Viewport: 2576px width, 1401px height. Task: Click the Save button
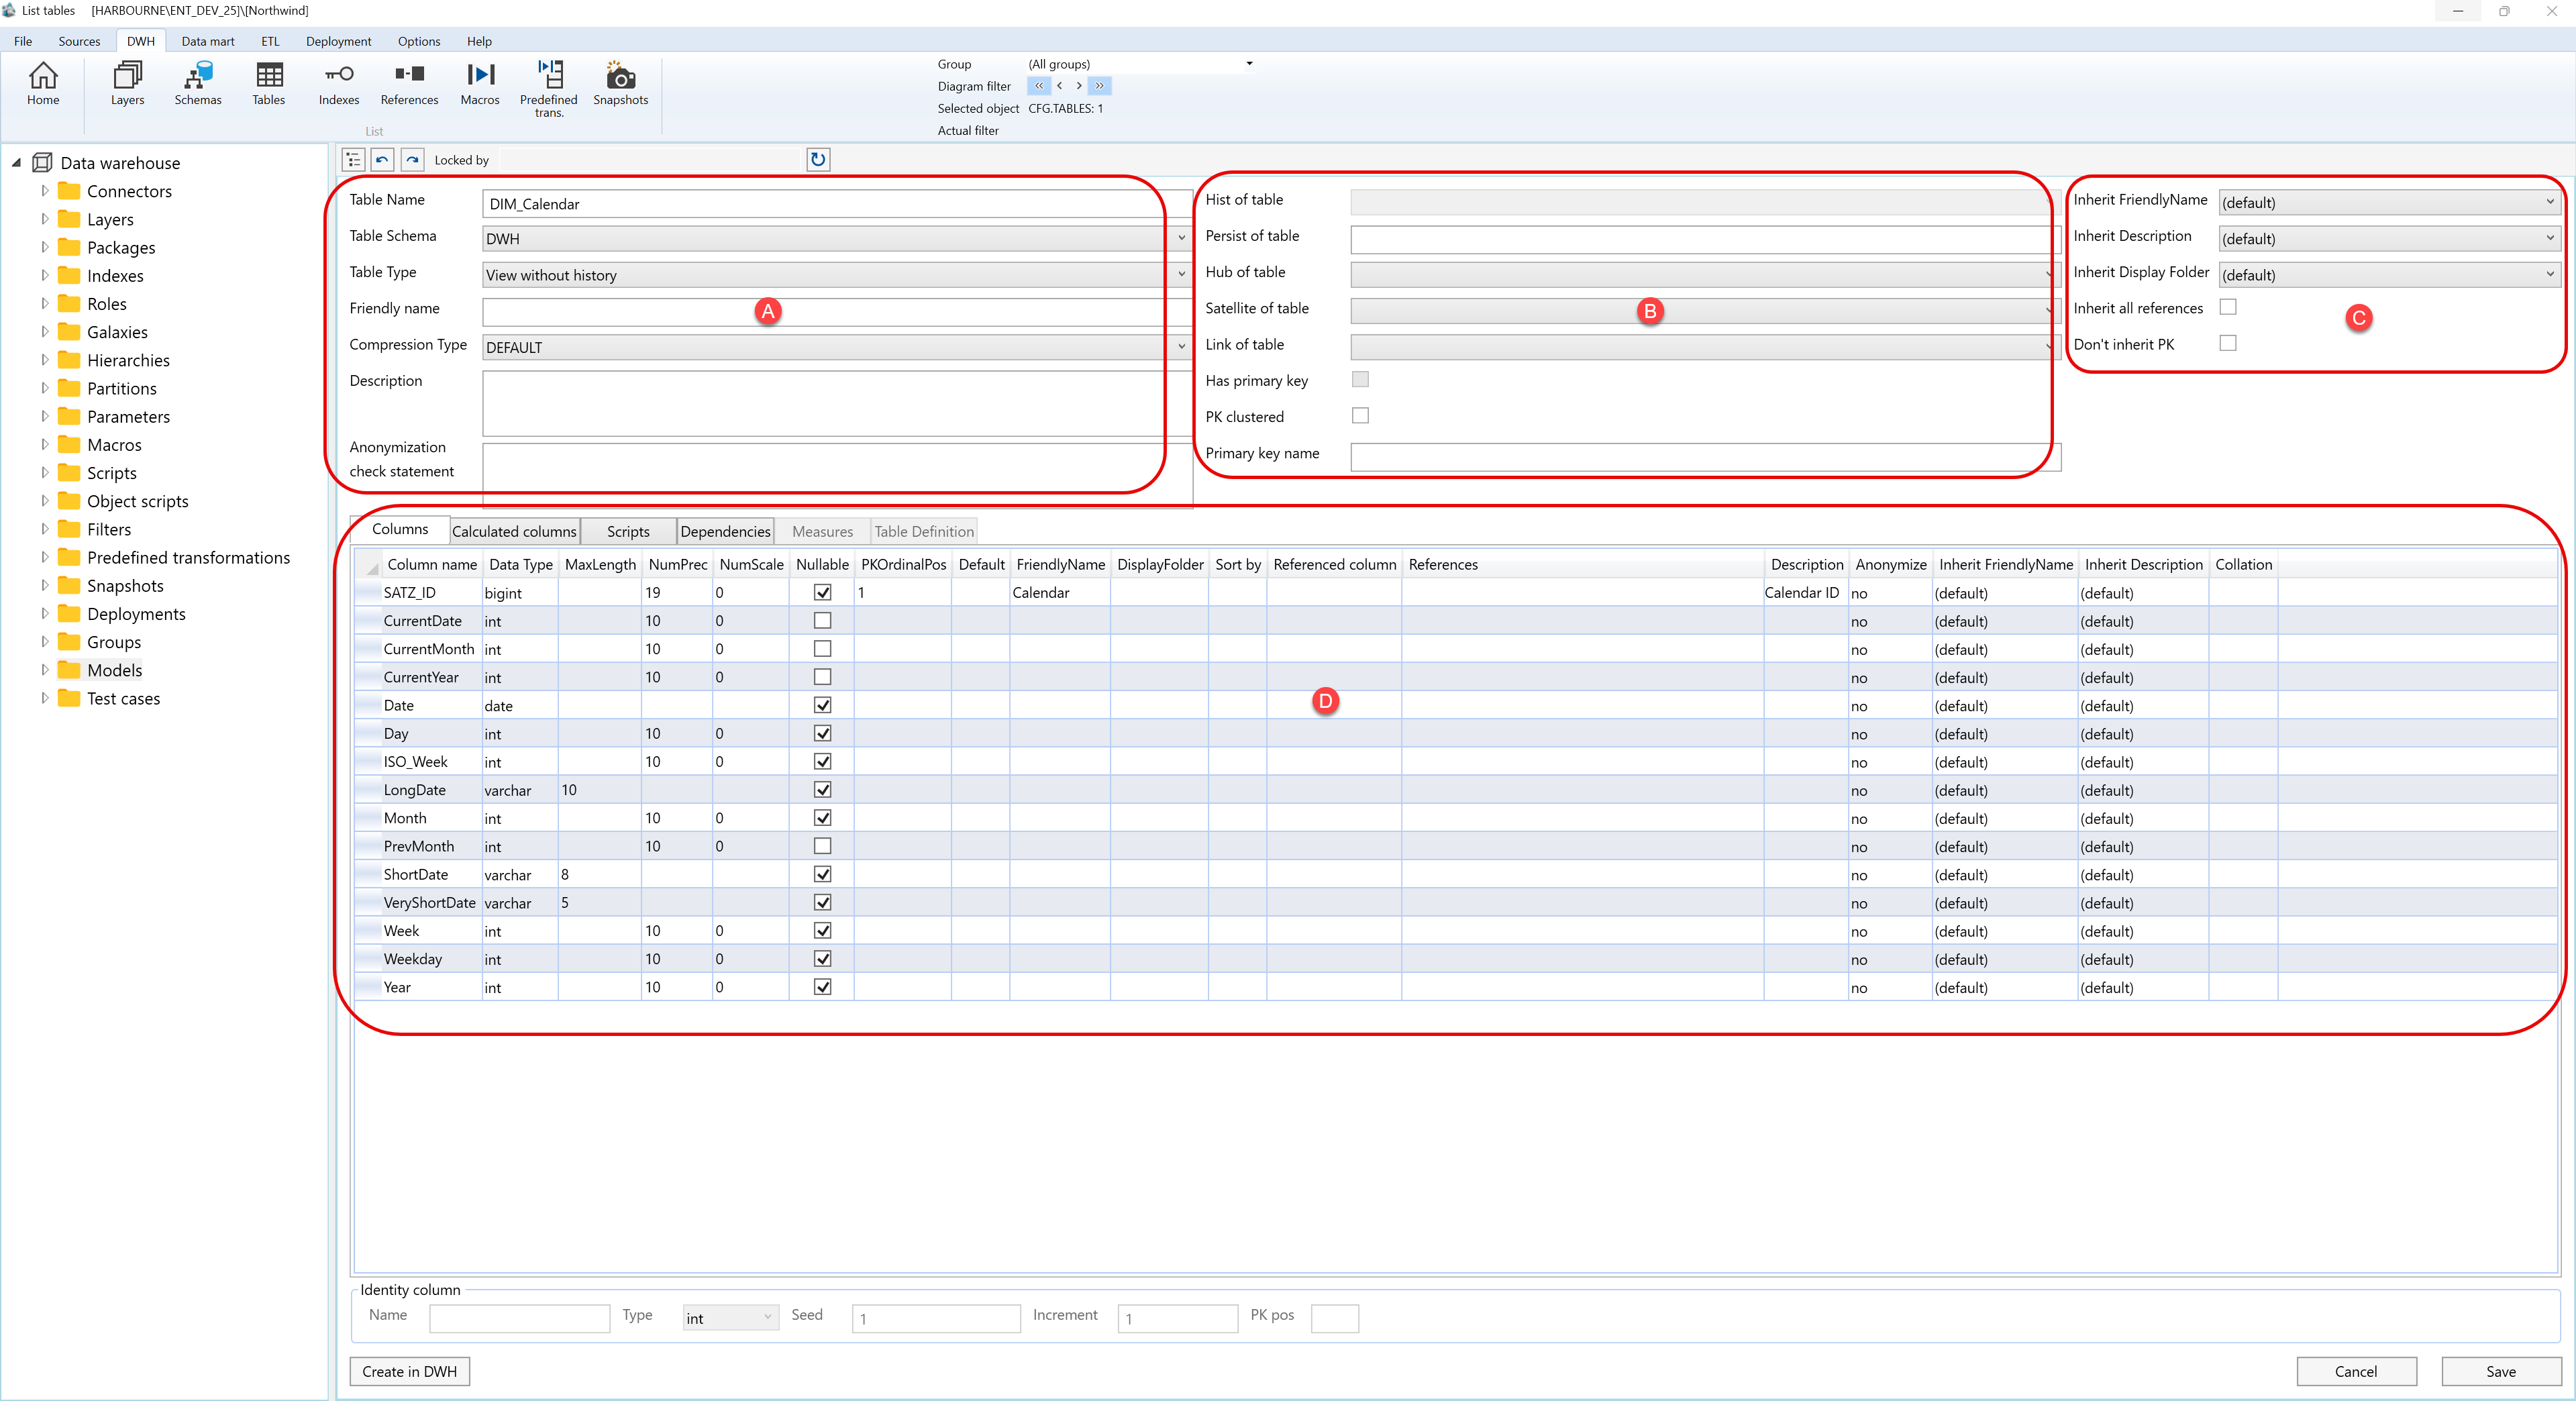[x=2501, y=1372]
